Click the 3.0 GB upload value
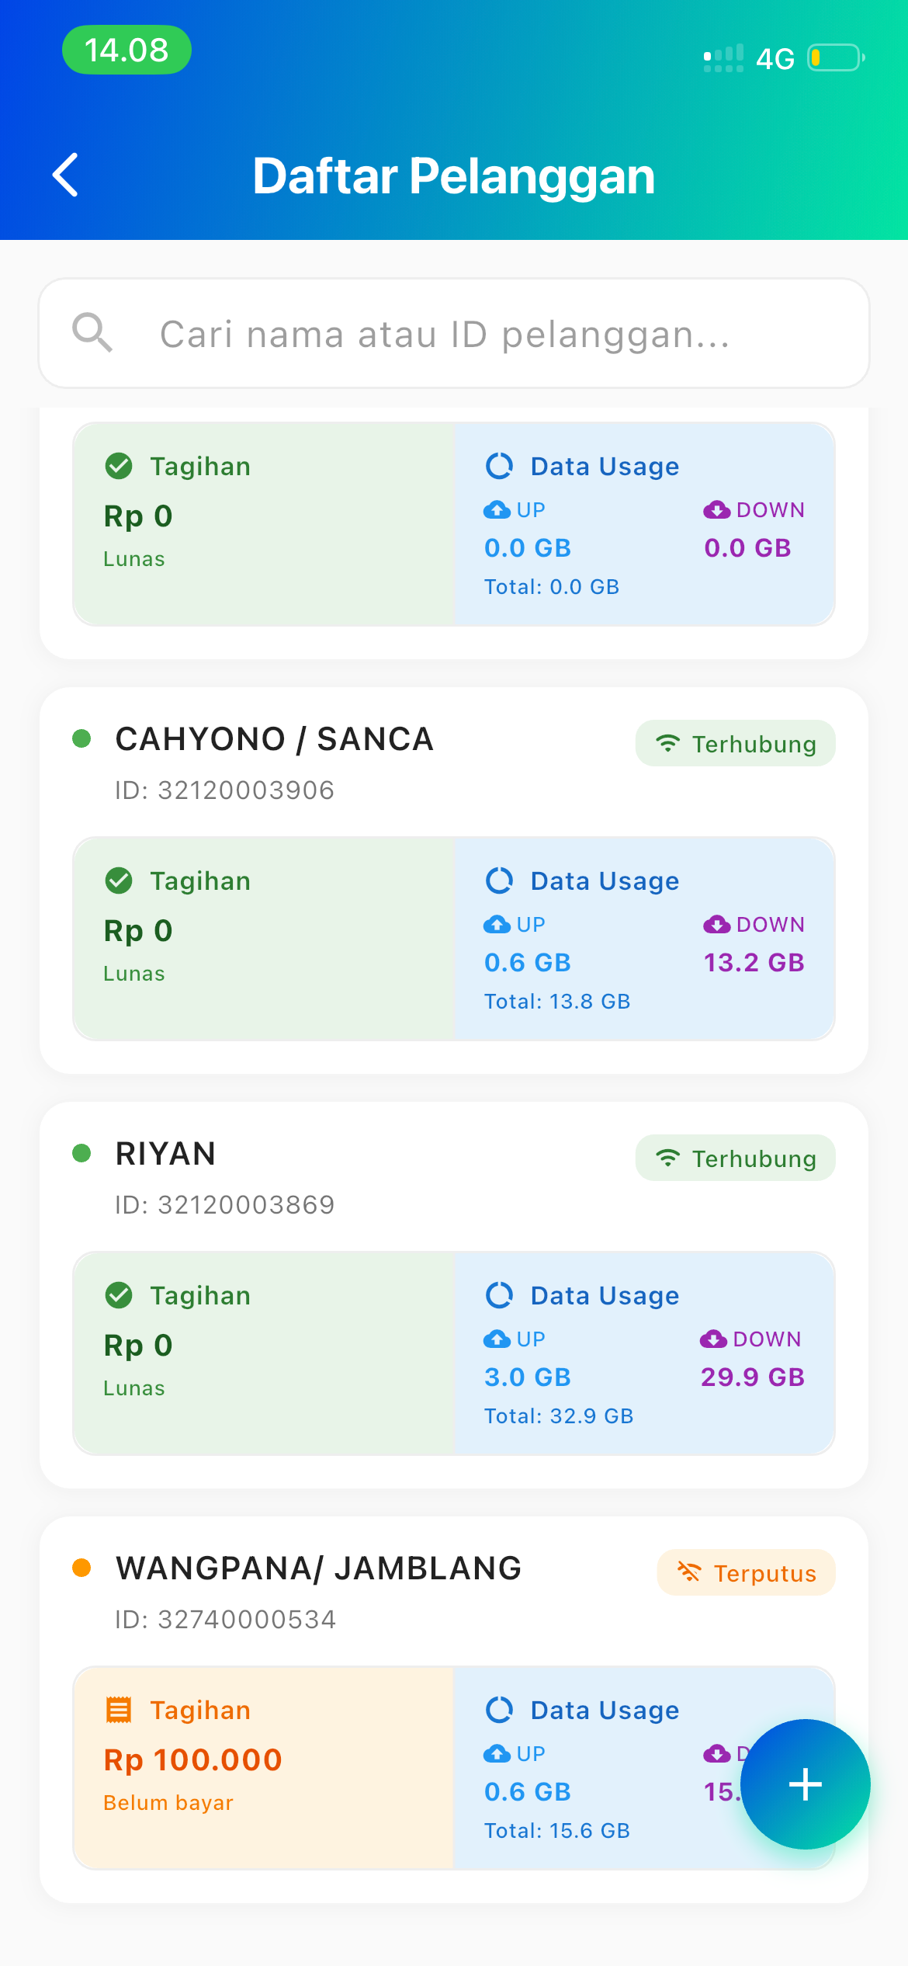 (x=528, y=1377)
